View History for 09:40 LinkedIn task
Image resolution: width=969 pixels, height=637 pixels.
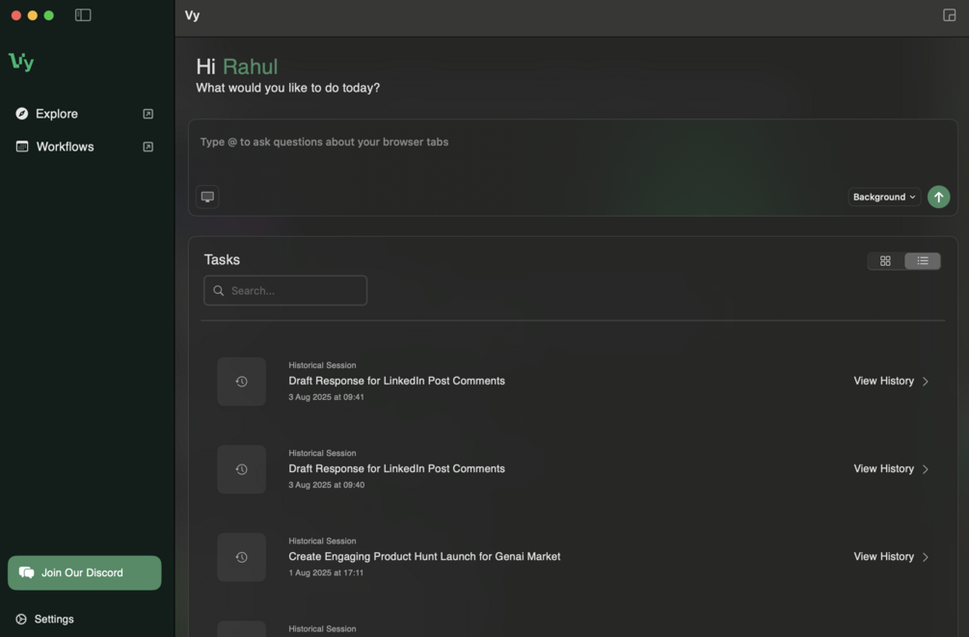(x=884, y=469)
